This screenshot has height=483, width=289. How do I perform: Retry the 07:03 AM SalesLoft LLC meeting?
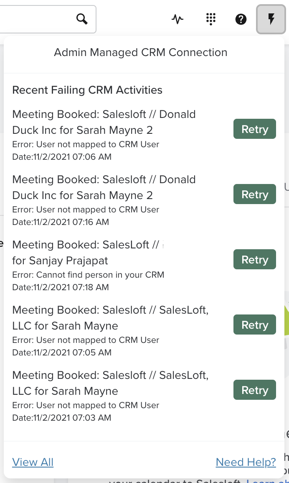(x=254, y=390)
